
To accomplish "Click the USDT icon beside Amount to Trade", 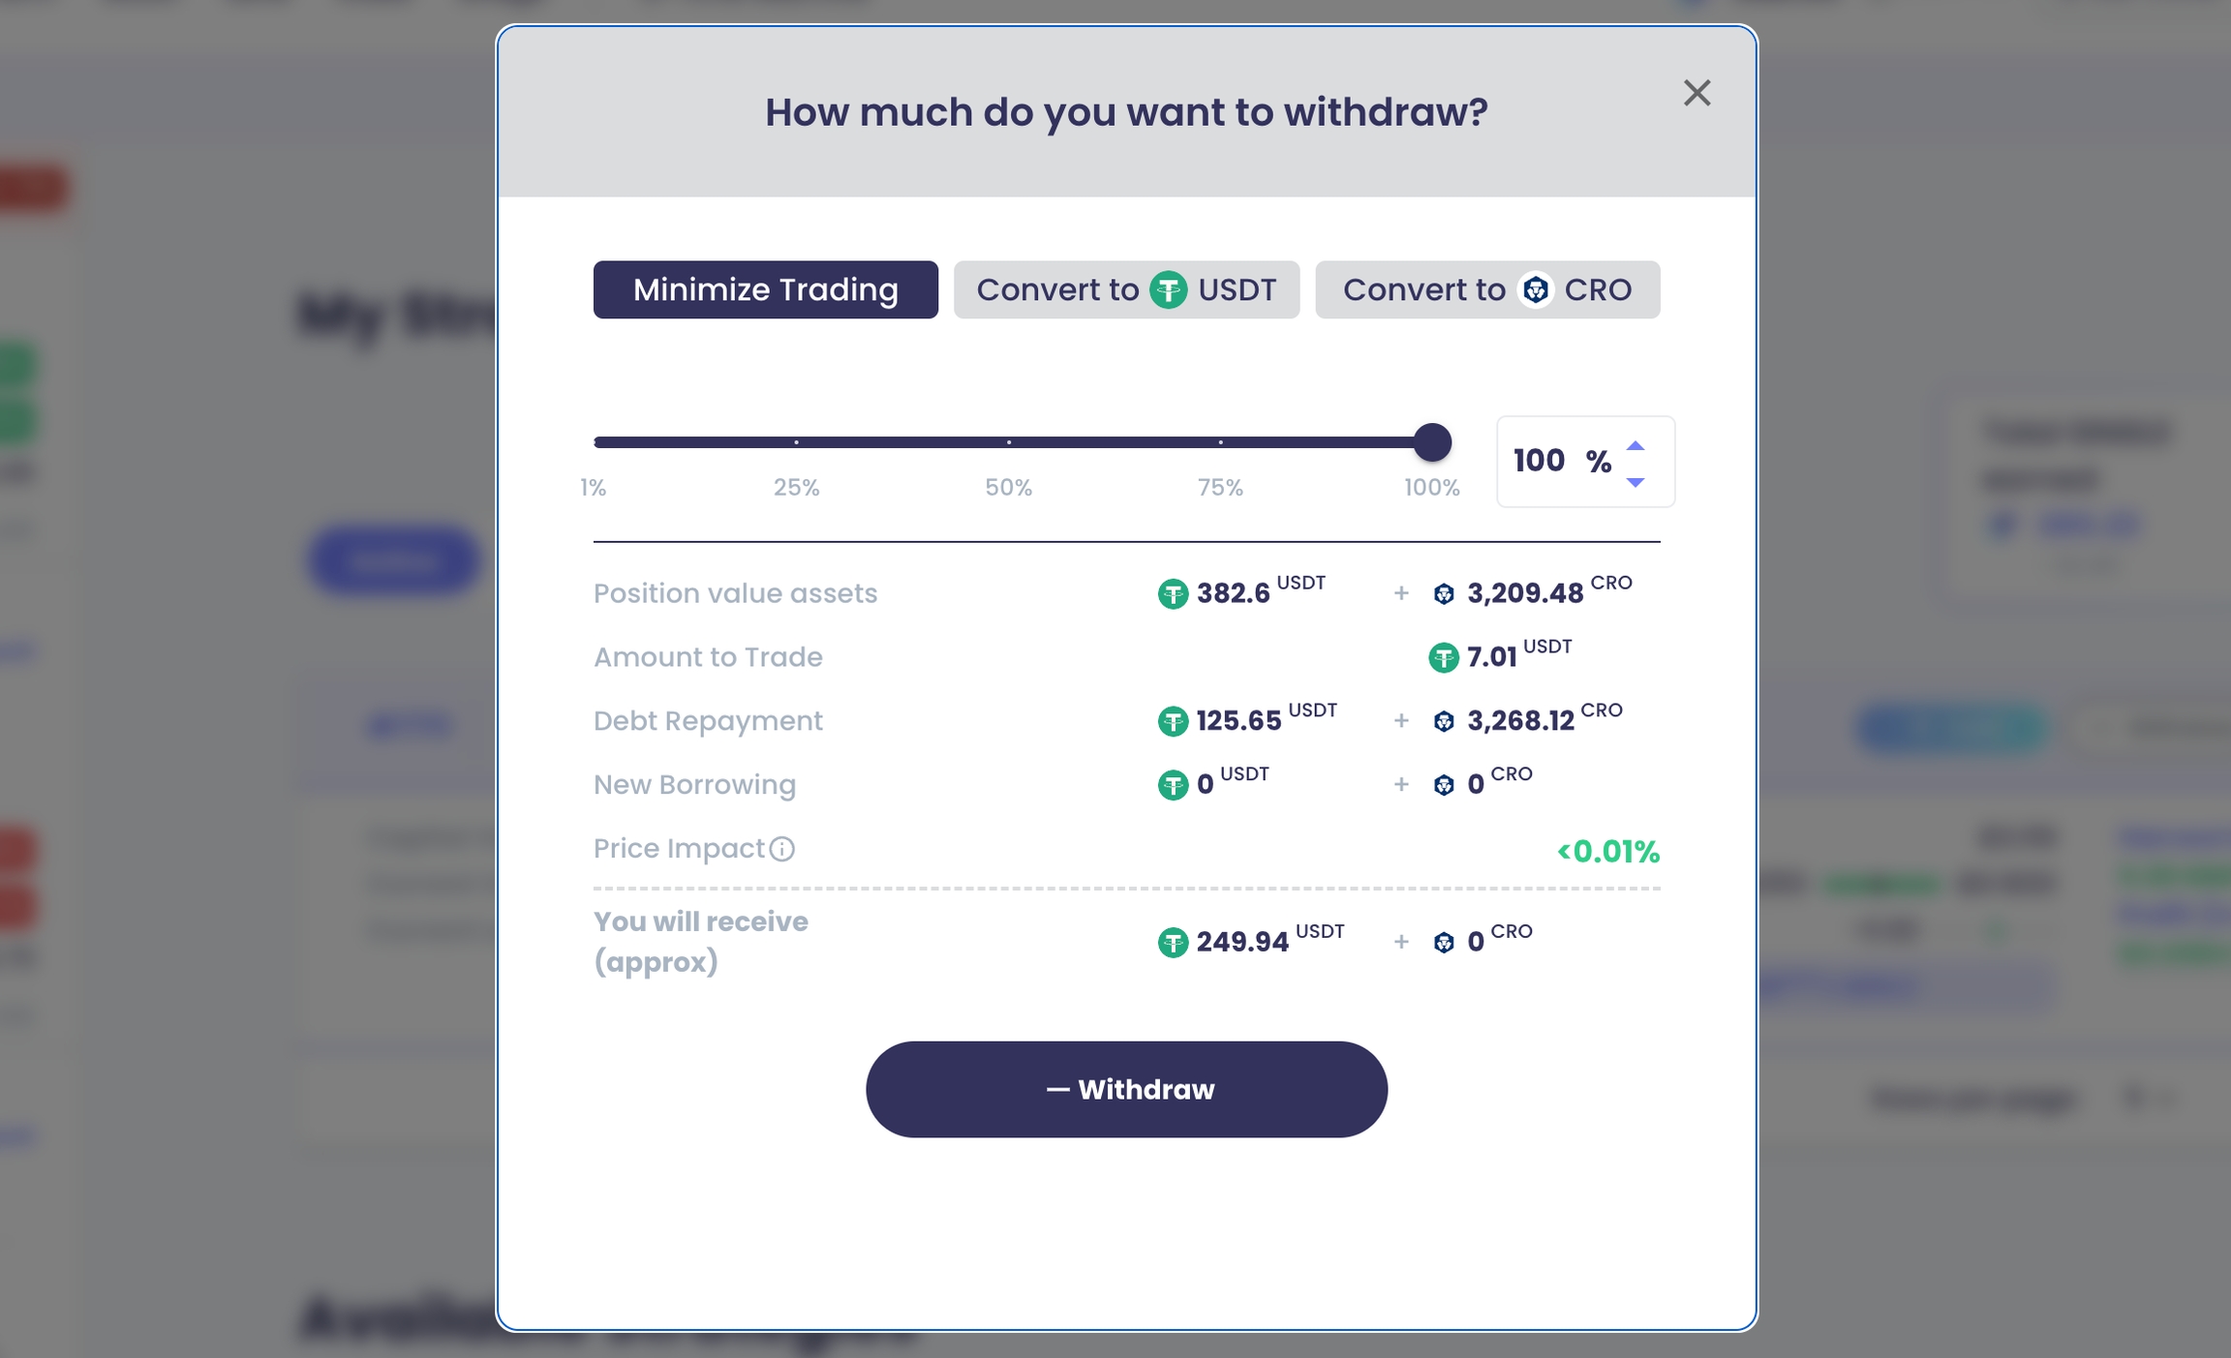I will click(1444, 657).
